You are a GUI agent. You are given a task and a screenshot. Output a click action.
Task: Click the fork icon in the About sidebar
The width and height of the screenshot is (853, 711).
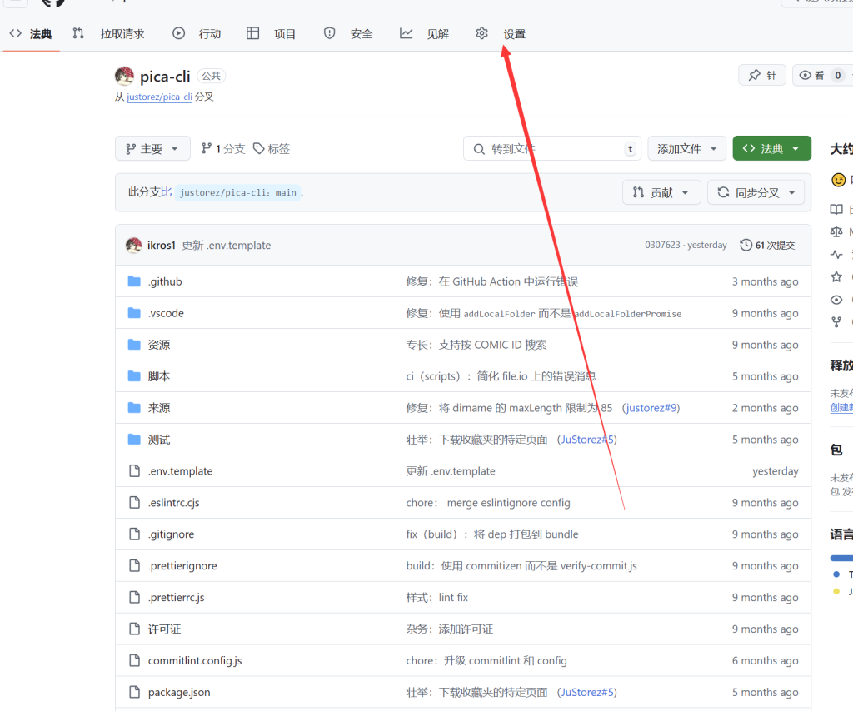[836, 322]
